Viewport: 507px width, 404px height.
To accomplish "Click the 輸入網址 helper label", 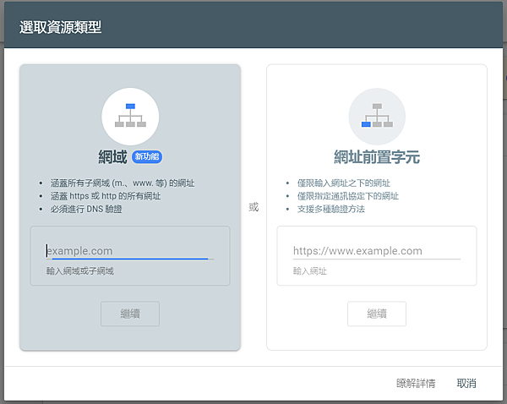I will click(x=310, y=271).
